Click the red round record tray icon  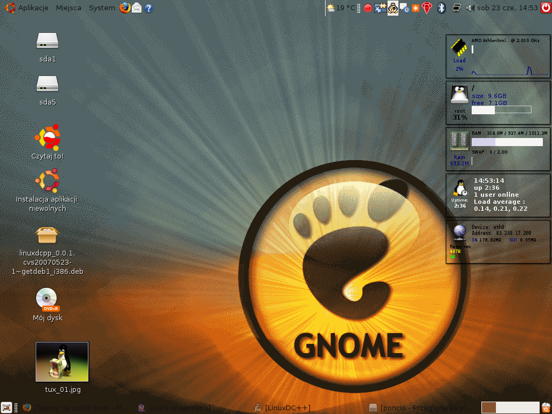coord(368,8)
